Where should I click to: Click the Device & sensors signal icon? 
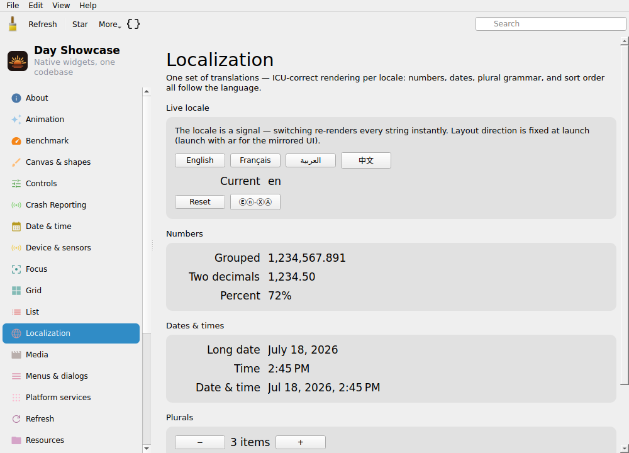tap(16, 247)
